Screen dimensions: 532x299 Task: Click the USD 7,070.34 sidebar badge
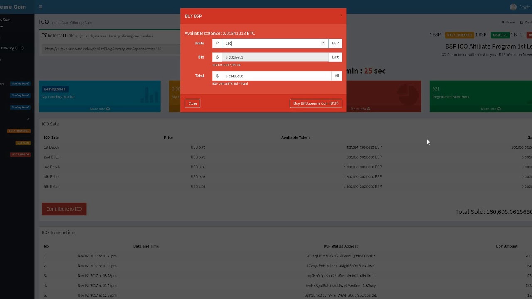point(20,154)
